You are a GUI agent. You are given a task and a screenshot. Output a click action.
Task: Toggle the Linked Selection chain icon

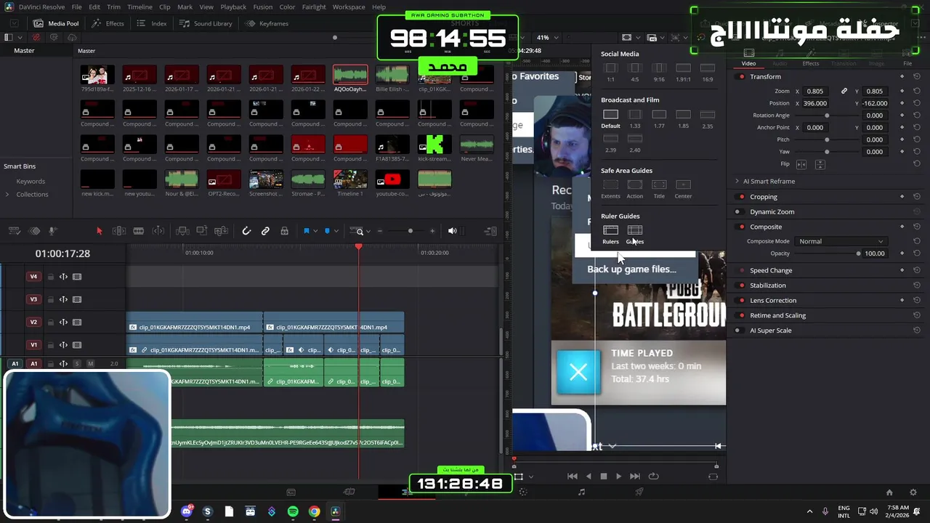pos(265,231)
